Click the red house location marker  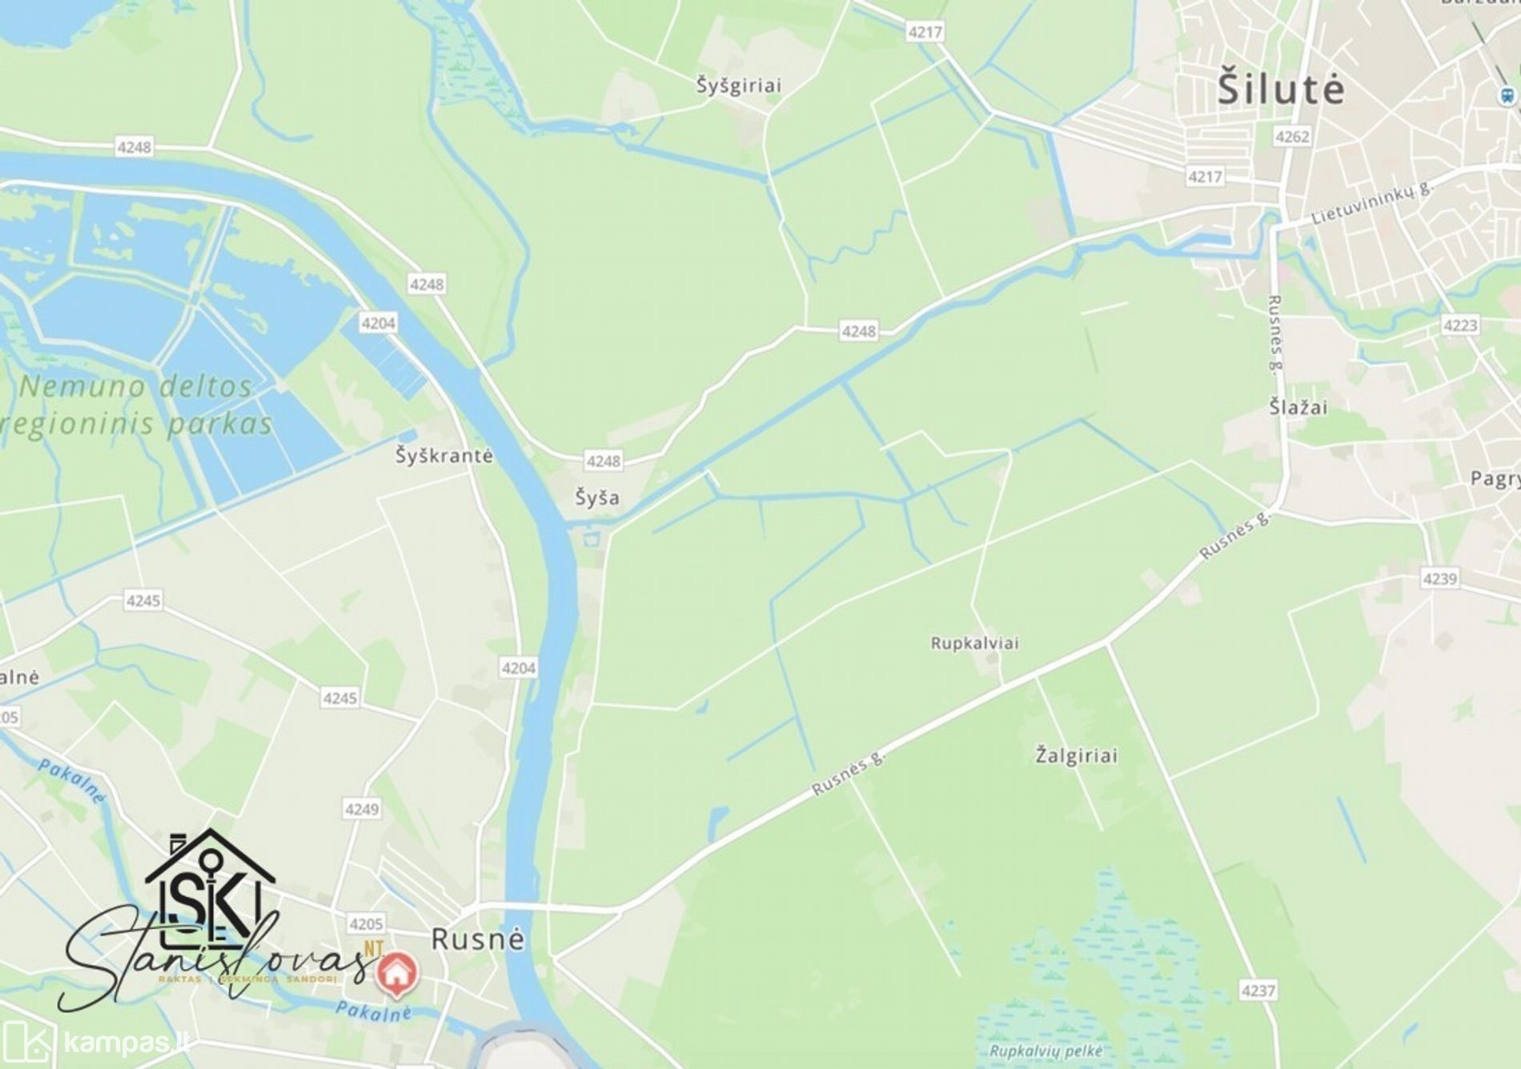(396, 975)
